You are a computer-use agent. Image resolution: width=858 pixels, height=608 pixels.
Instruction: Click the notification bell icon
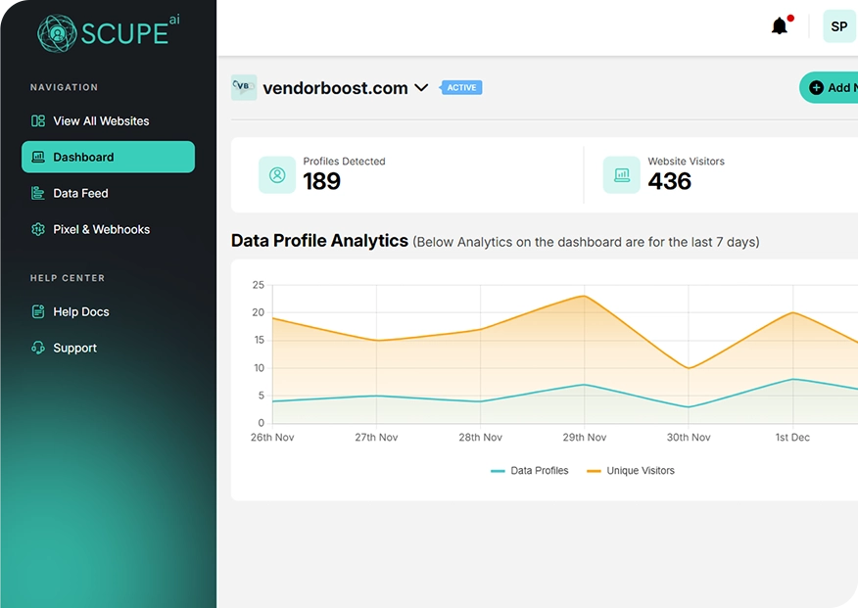780,26
